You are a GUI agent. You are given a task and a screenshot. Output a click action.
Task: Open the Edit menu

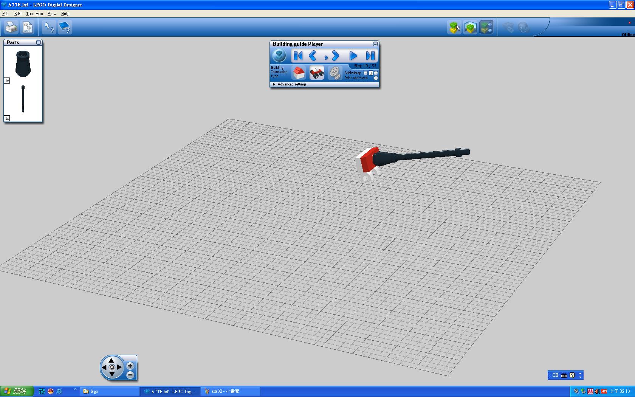point(18,14)
